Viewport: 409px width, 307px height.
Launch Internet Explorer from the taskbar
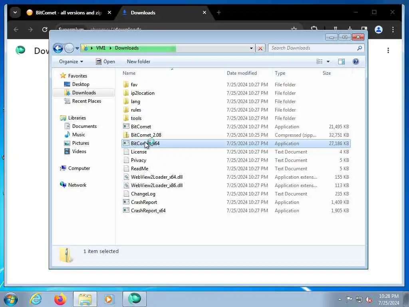click(x=36, y=299)
